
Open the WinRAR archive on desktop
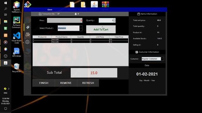[x=105, y=4]
